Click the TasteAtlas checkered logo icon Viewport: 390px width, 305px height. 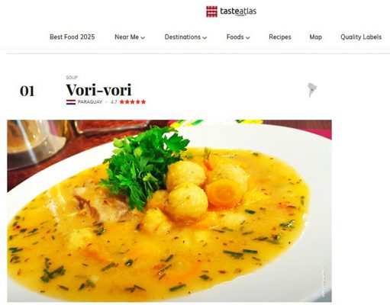click(x=211, y=11)
